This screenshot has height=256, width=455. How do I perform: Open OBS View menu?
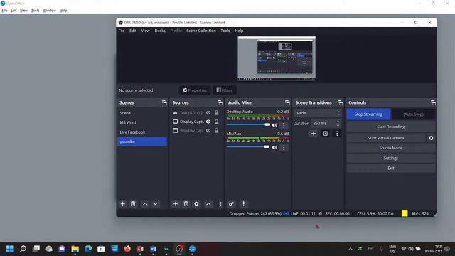point(145,31)
